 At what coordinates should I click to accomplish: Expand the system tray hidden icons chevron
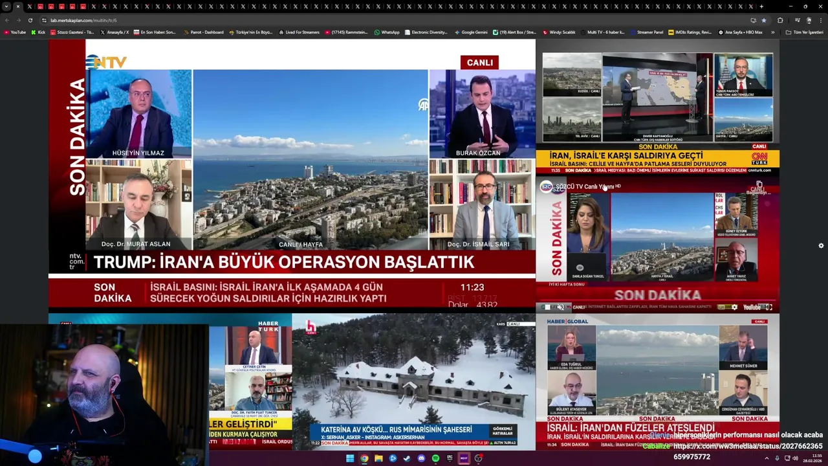(767, 458)
